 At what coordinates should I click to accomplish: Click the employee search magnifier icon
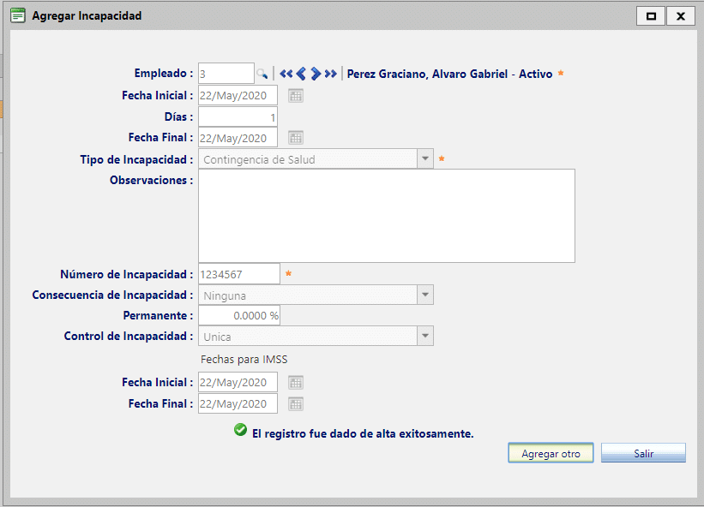[x=262, y=75]
